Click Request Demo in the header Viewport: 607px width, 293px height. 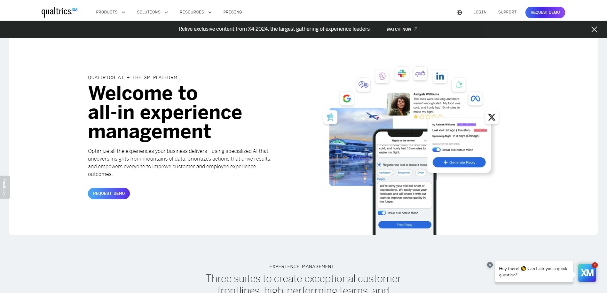(545, 12)
